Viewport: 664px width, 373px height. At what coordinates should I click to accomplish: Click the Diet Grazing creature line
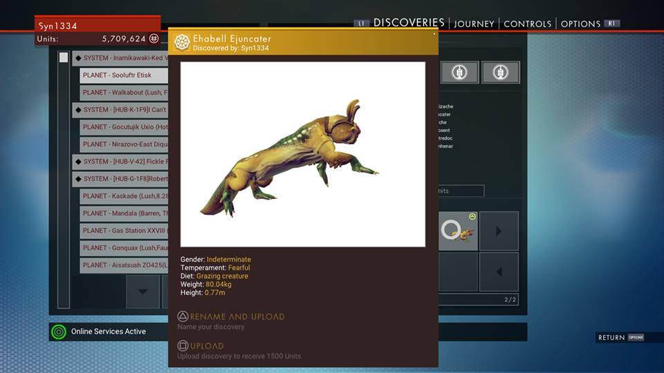(214, 276)
